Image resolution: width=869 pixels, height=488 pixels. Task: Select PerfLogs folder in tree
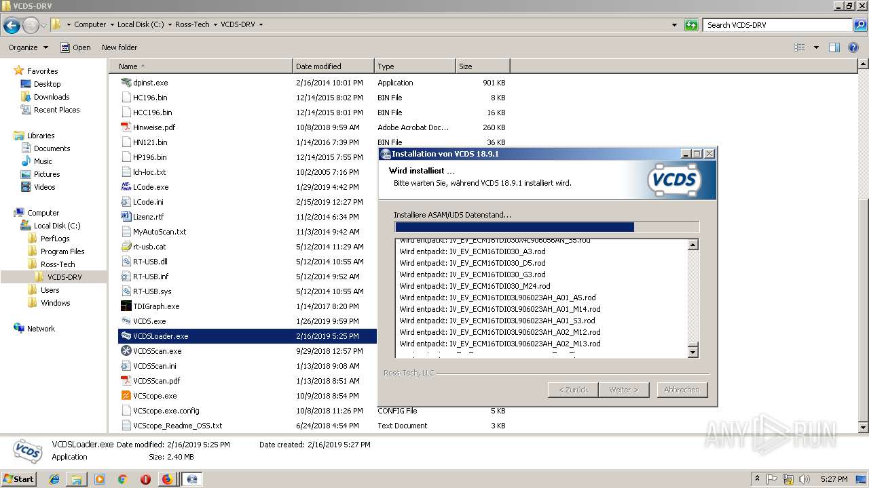55,239
